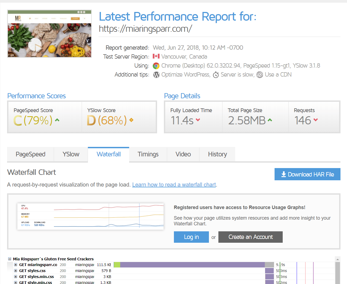Image resolution: width=347 pixels, height=284 pixels.
Task: Click the stopwatch icon for Server is slow
Action: pos(216,75)
